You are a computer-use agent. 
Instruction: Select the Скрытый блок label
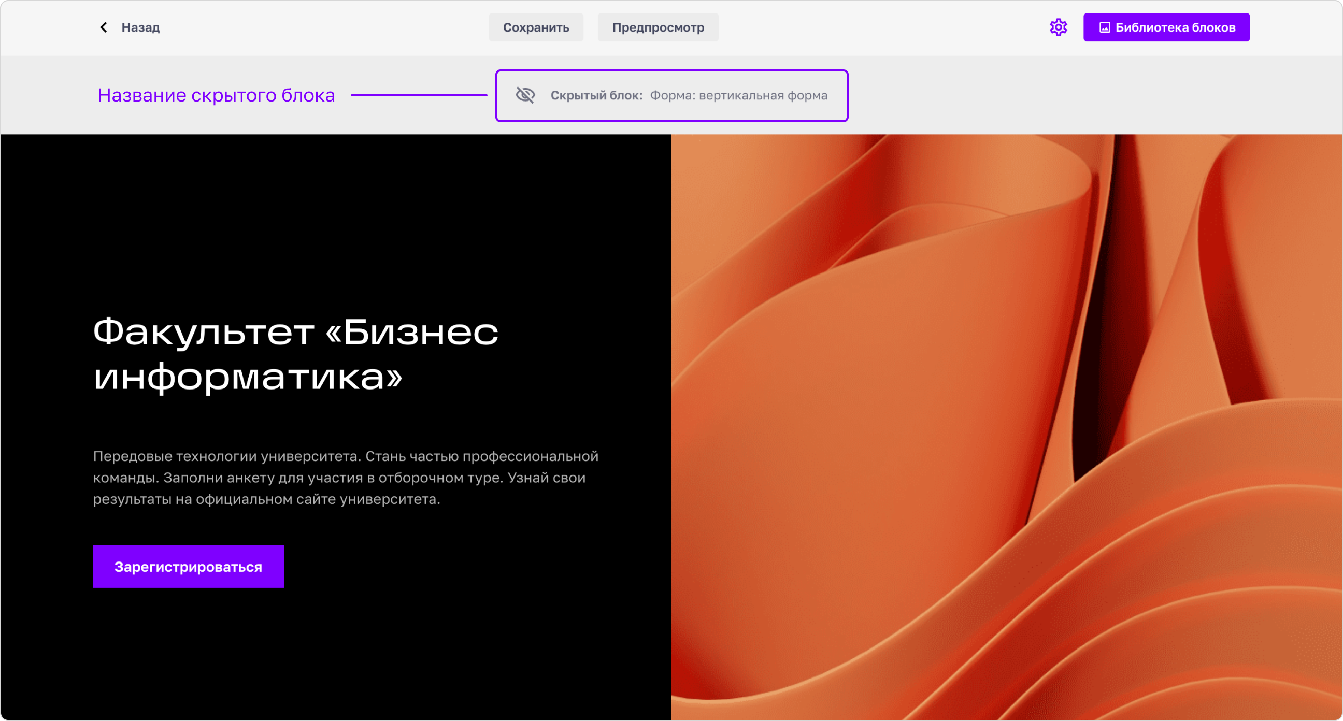click(x=596, y=95)
